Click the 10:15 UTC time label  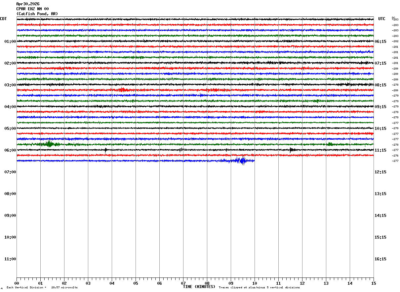coord(380,128)
